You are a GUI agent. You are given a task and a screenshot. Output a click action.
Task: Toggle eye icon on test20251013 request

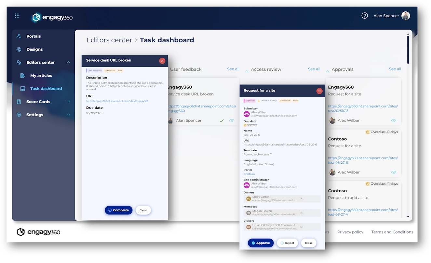pyautogui.click(x=393, y=121)
